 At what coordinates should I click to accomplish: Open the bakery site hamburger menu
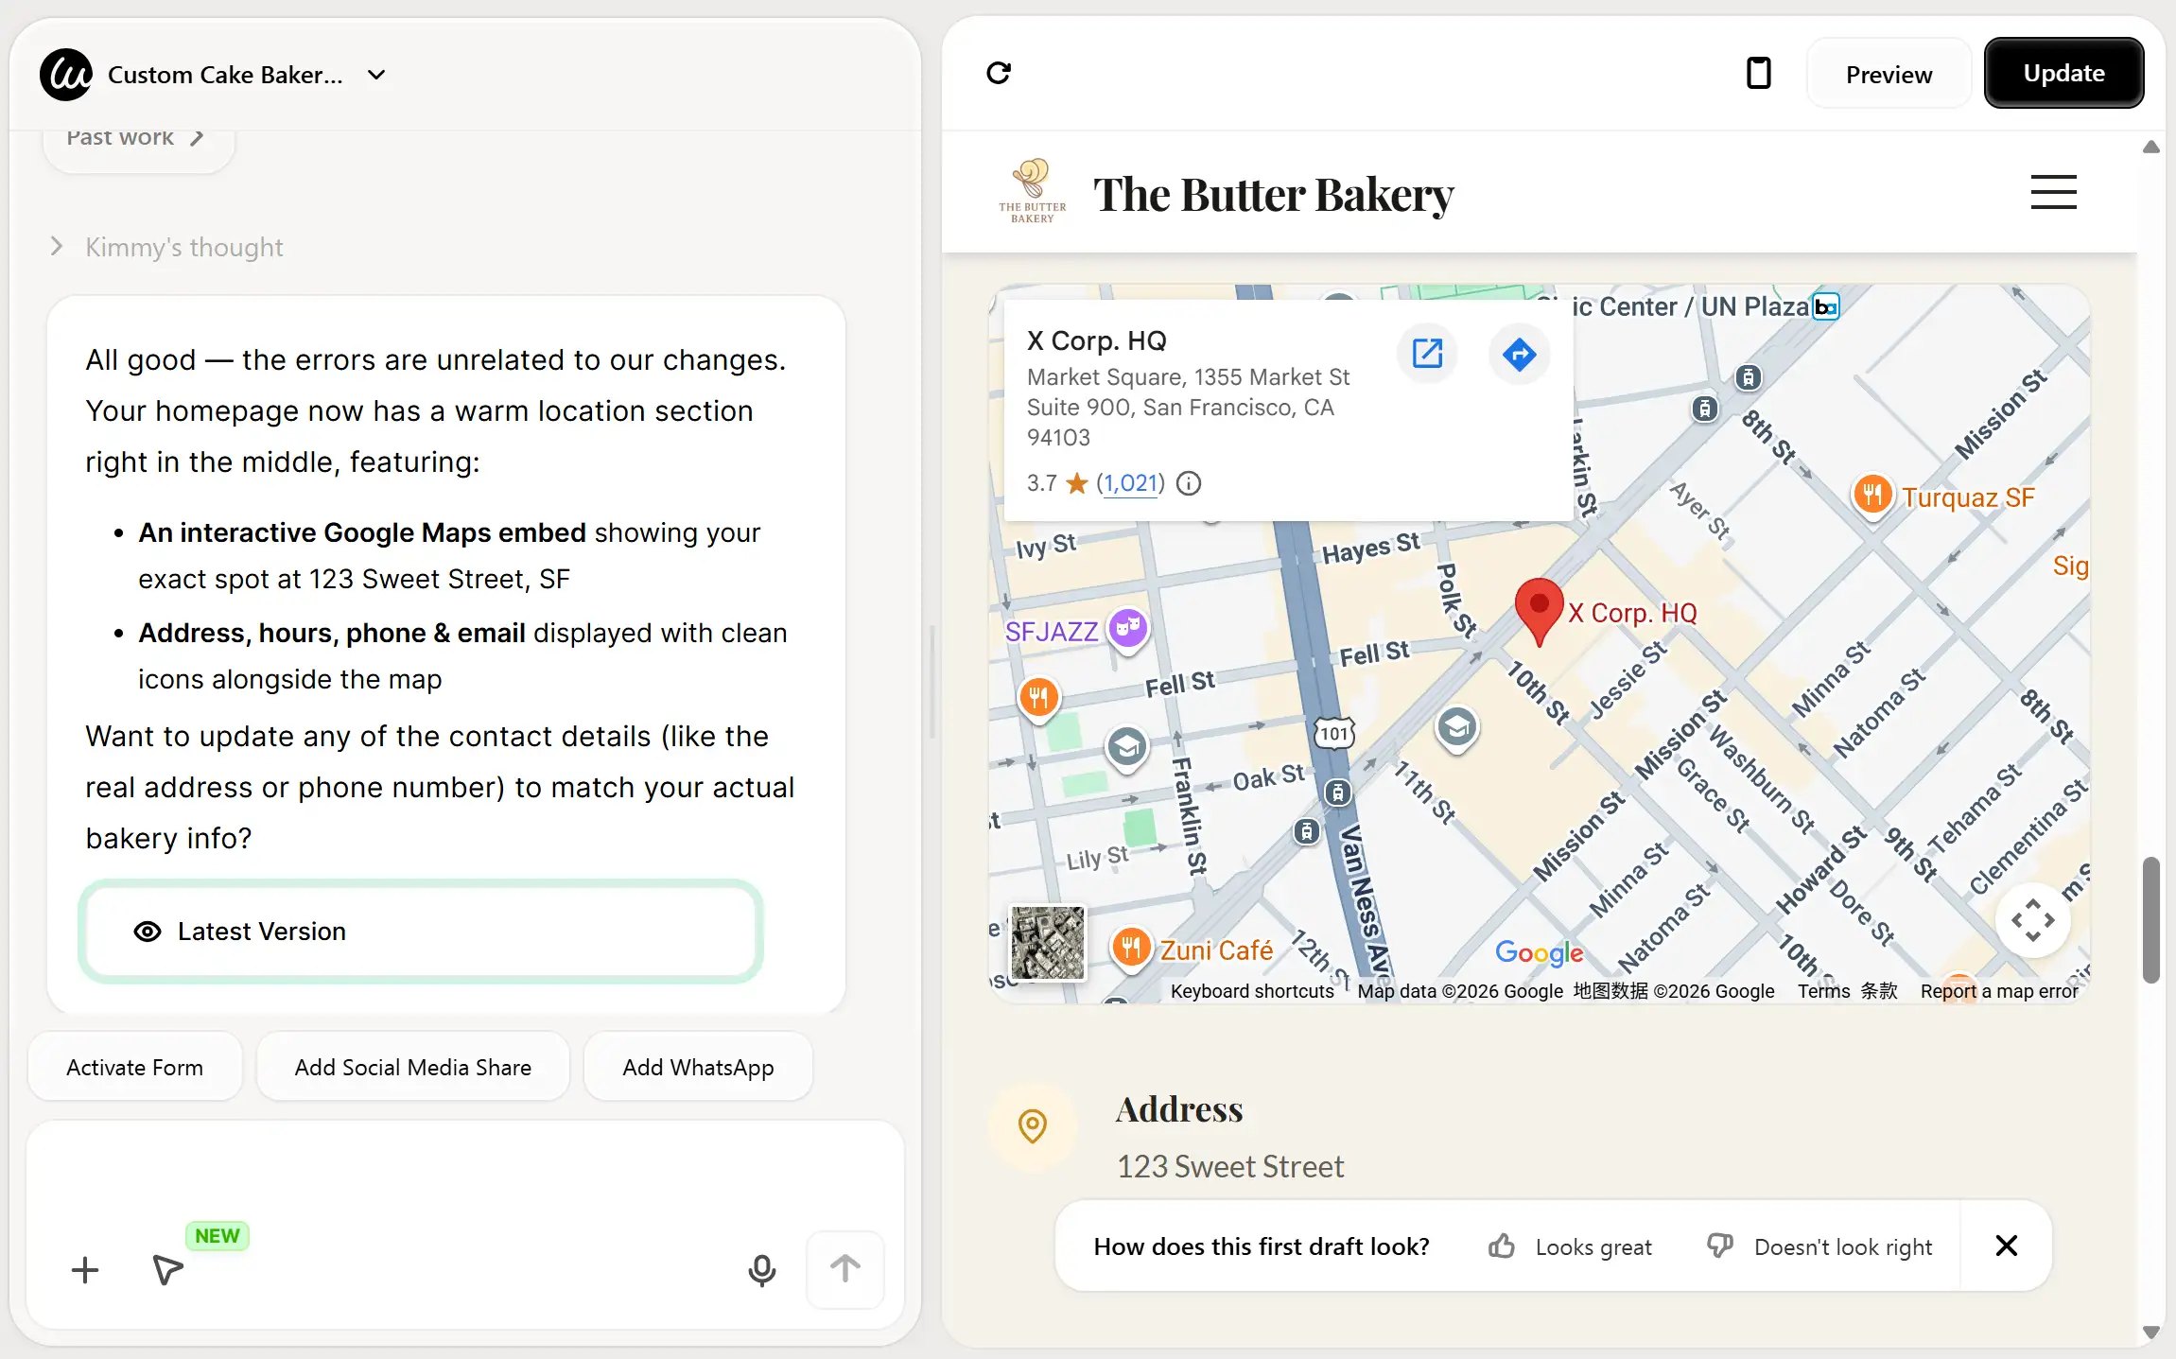[x=2053, y=192]
